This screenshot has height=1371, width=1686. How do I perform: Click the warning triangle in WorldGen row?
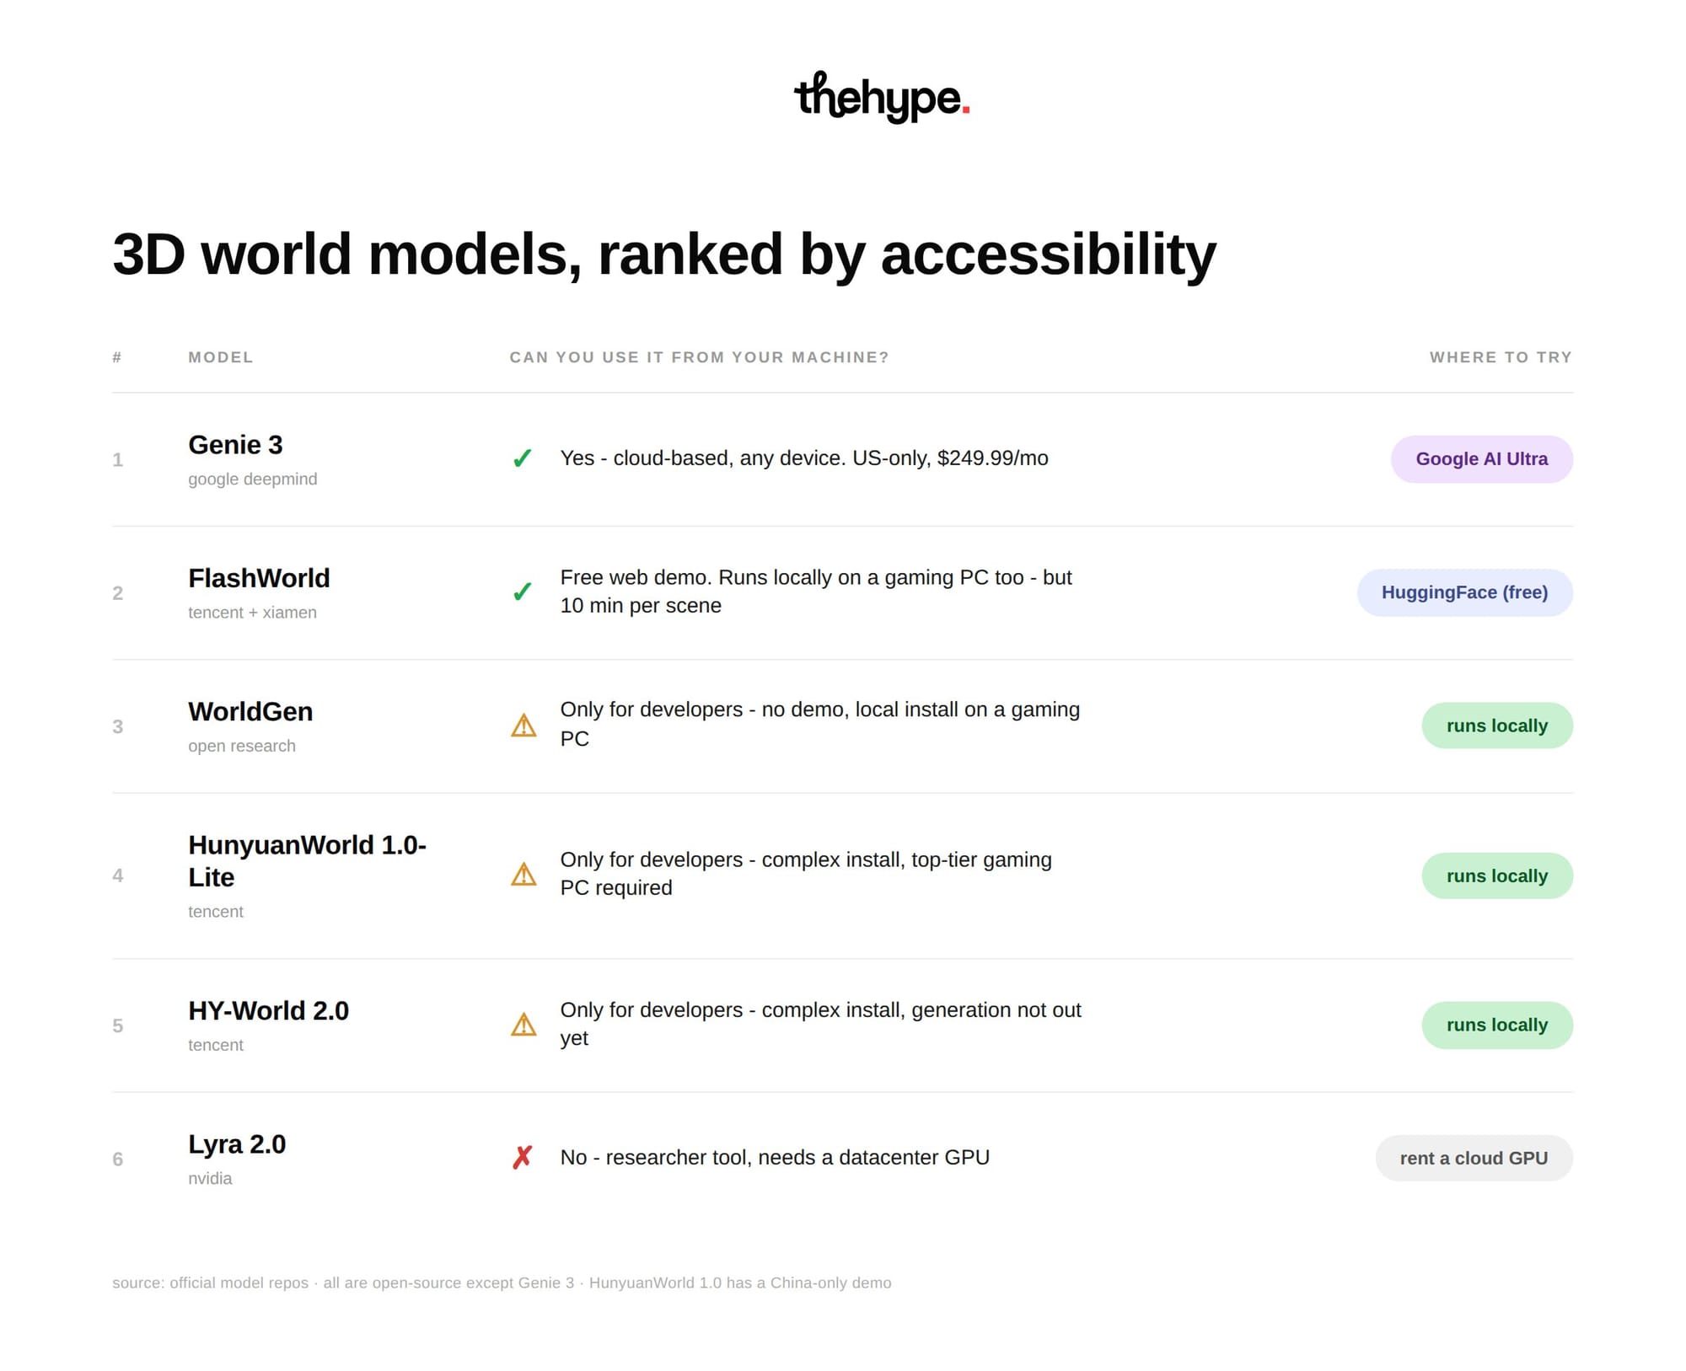pos(524,726)
